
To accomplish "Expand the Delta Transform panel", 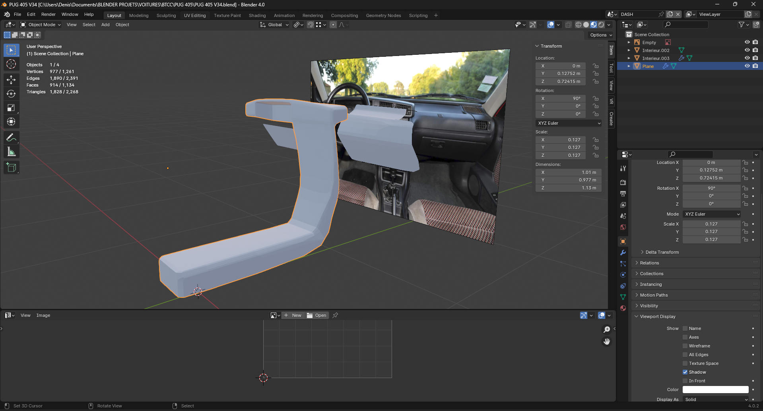I will [662, 252].
